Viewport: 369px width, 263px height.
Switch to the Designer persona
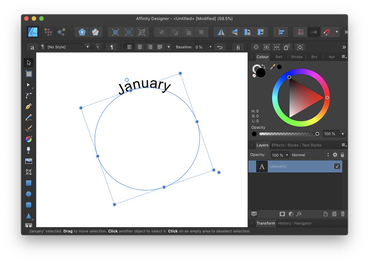[x=33, y=32]
